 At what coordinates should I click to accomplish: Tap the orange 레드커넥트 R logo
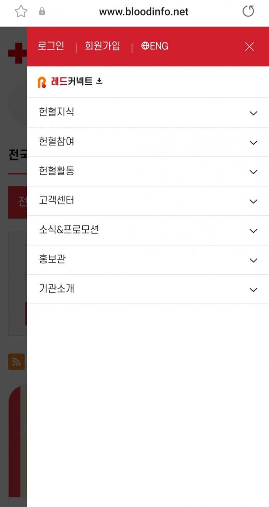42,82
